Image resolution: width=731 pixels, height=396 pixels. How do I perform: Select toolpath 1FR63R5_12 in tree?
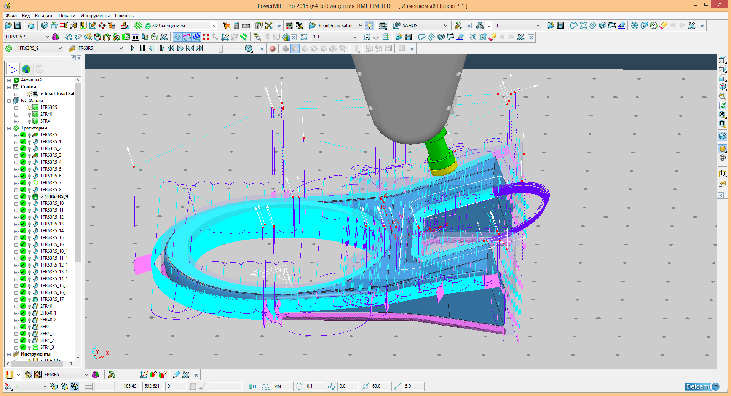[52, 217]
